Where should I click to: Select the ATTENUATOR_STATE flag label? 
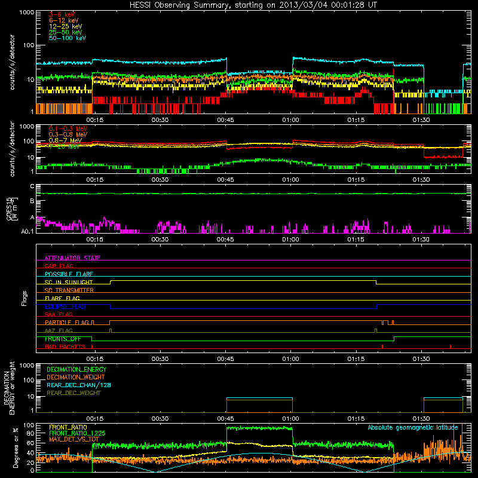72,258
